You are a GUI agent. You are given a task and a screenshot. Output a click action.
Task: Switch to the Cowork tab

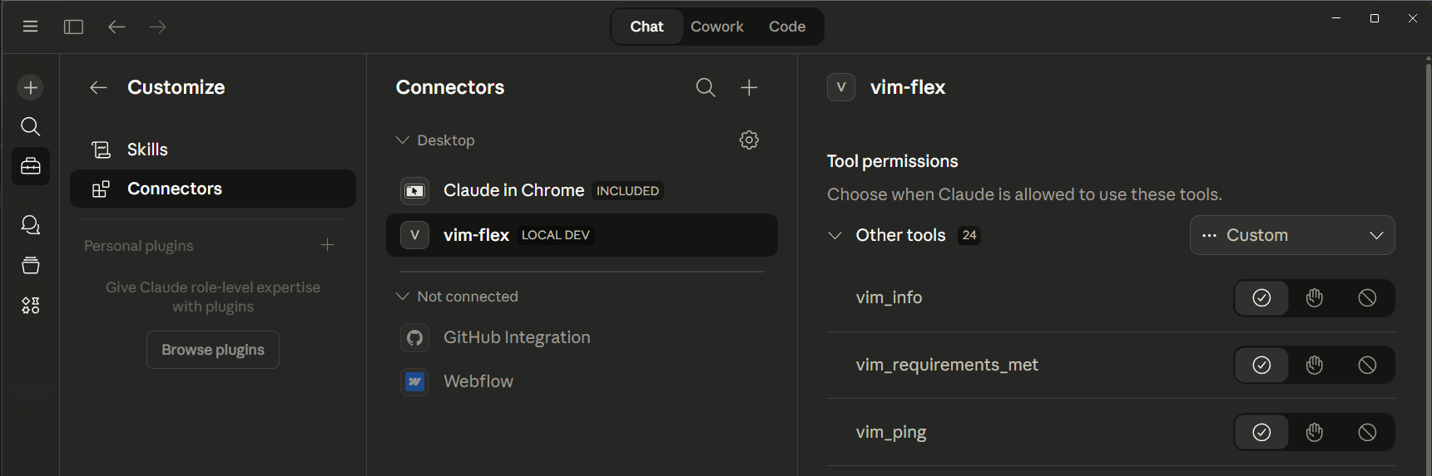[x=716, y=27]
